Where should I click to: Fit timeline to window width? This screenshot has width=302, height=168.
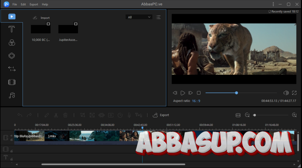238,115
